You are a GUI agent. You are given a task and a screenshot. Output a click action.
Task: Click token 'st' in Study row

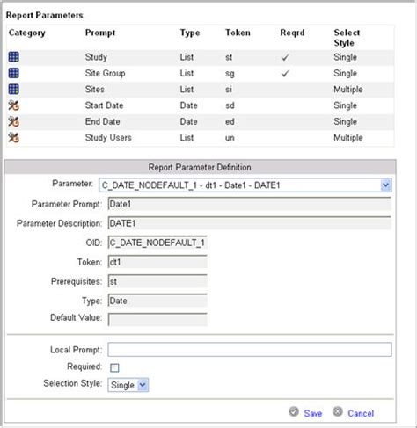coord(229,57)
